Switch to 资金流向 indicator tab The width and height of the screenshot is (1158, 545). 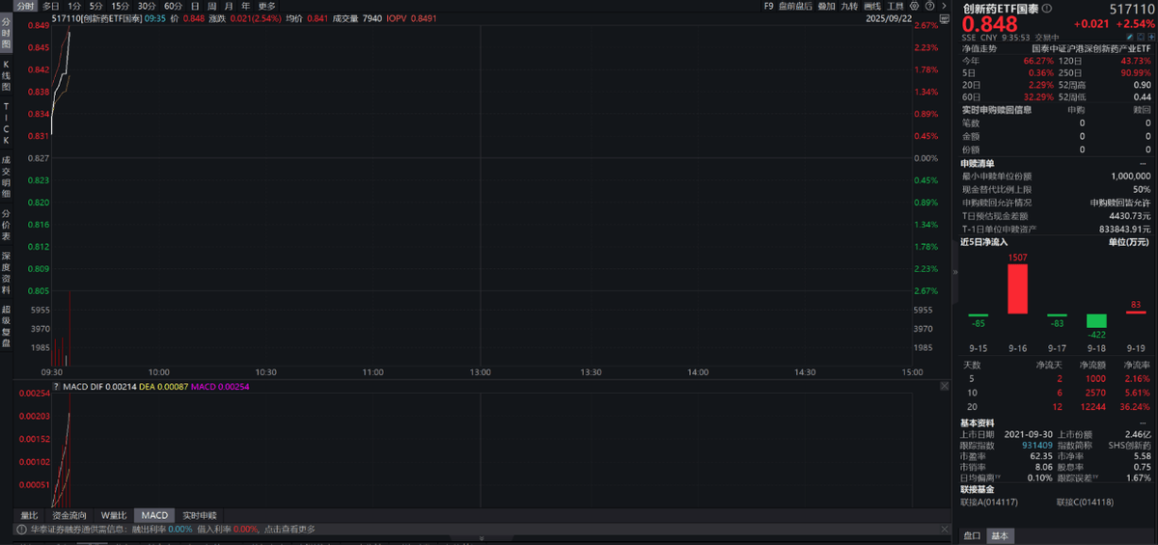[69, 515]
